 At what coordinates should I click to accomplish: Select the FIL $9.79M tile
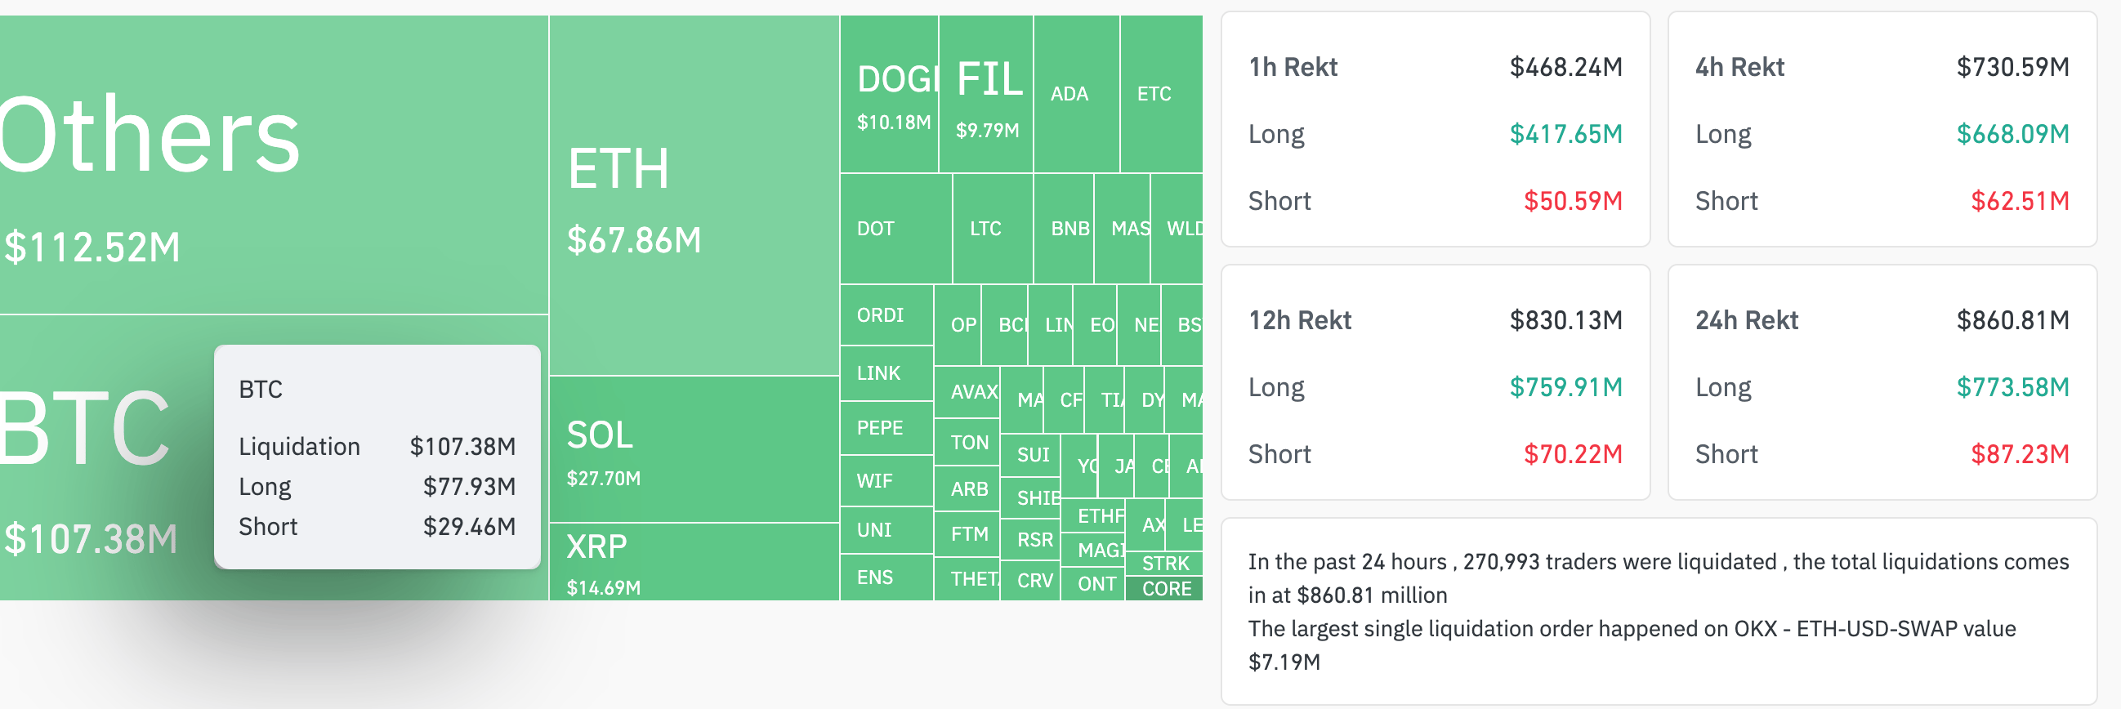pos(986,95)
